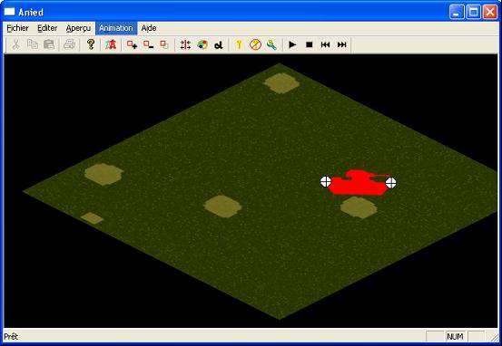The image size is (502, 346).
Task: Click the yellow question mark help icon
Action: pos(91,44)
